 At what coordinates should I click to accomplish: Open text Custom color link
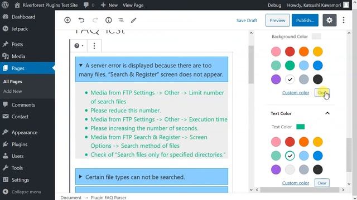296,183
